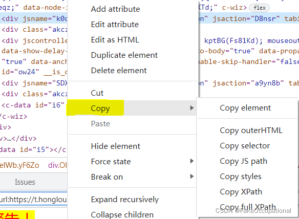Image resolution: width=299 pixels, height=219 pixels.
Task: Choose Copy selector
Action: tap(245, 146)
